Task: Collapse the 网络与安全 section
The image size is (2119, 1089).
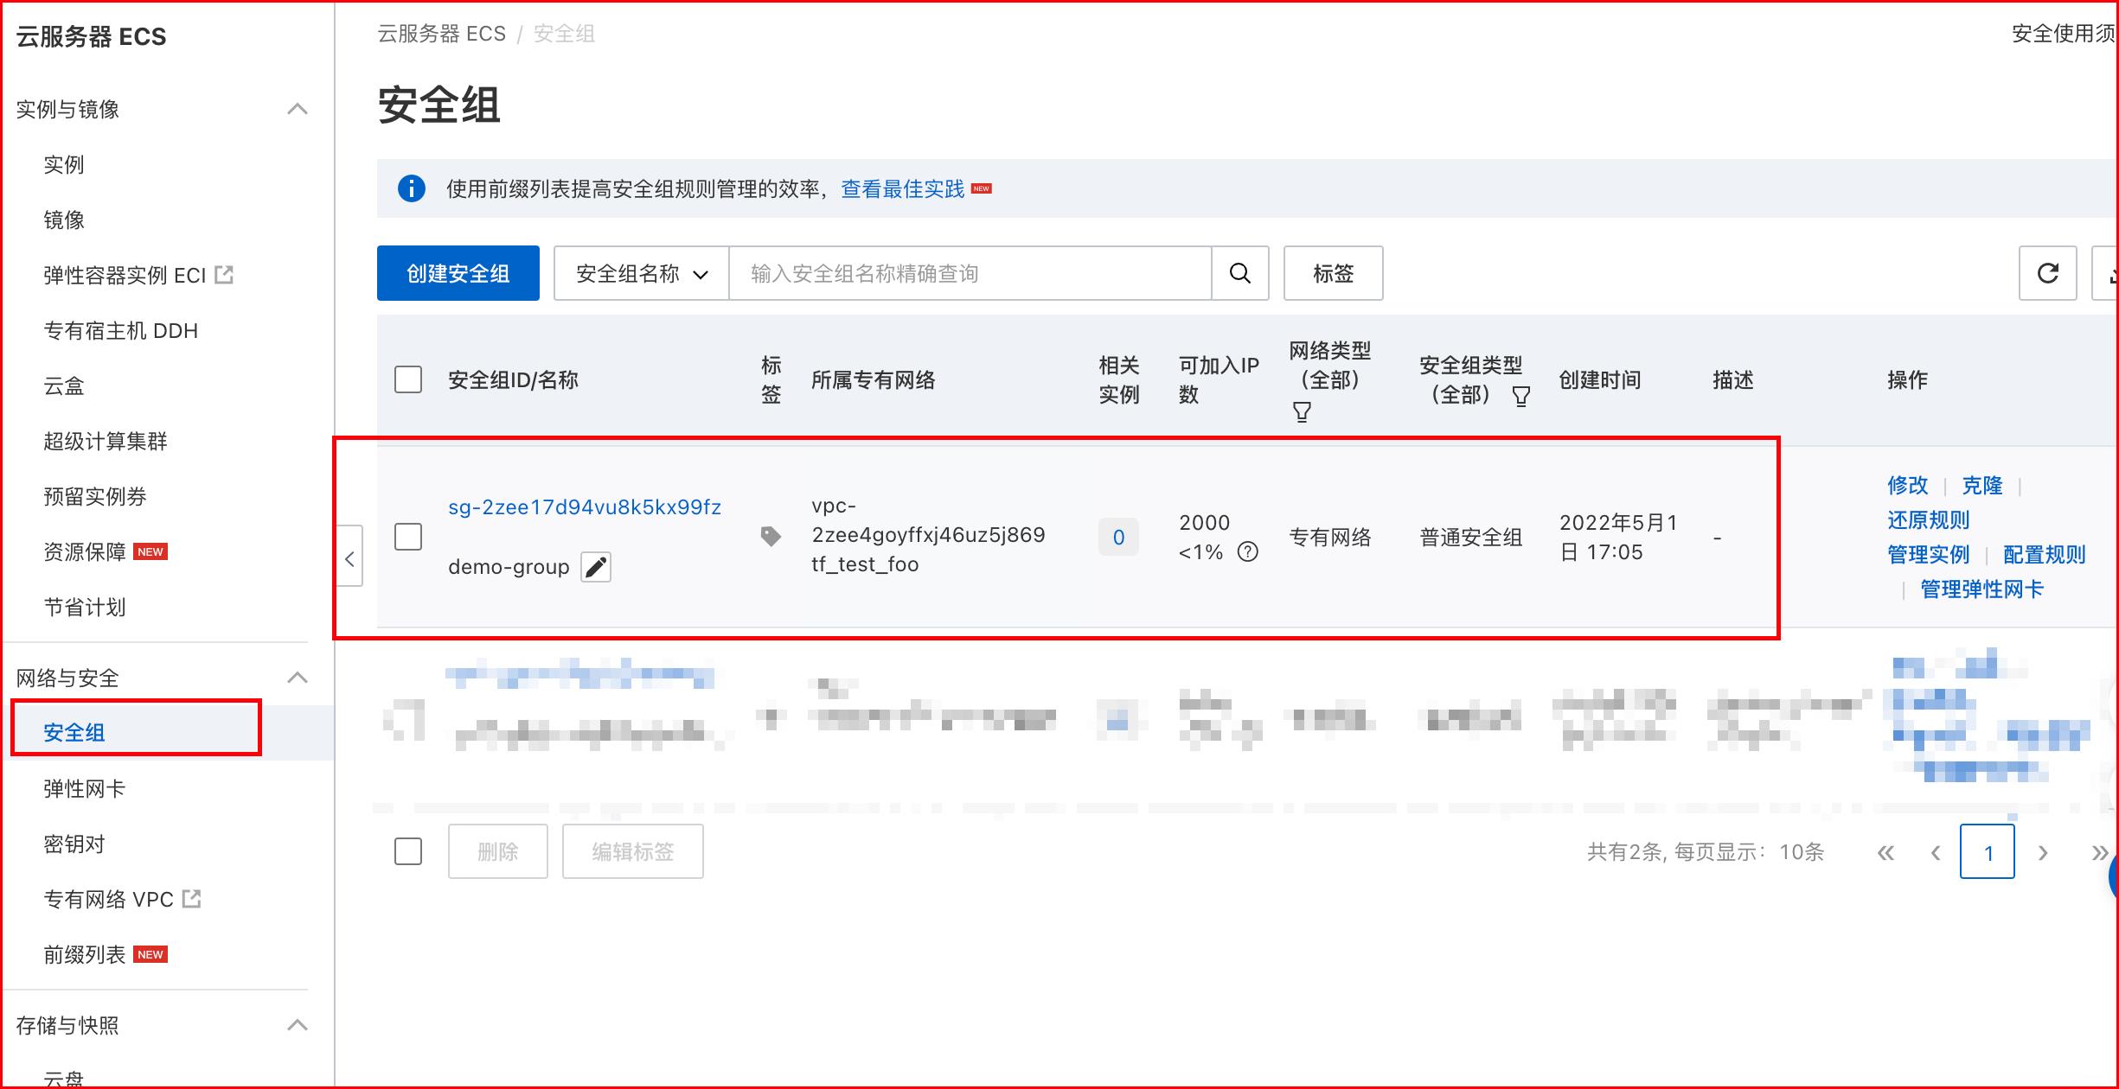Action: click(x=297, y=678)
